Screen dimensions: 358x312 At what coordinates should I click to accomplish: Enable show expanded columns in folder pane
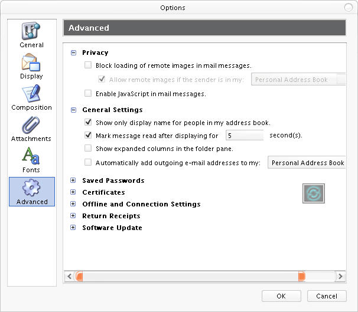[x=88, y=149]
